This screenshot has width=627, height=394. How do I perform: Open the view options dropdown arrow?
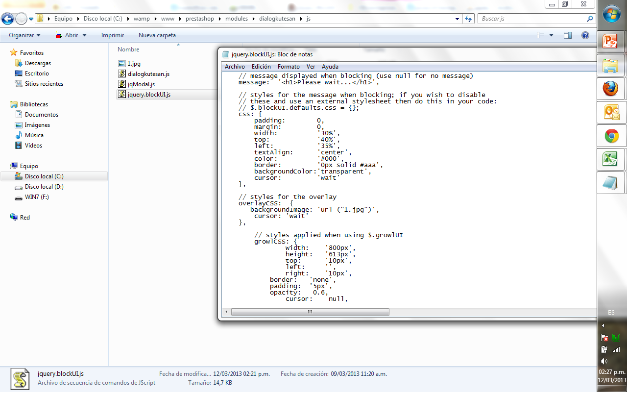(551, 35)
